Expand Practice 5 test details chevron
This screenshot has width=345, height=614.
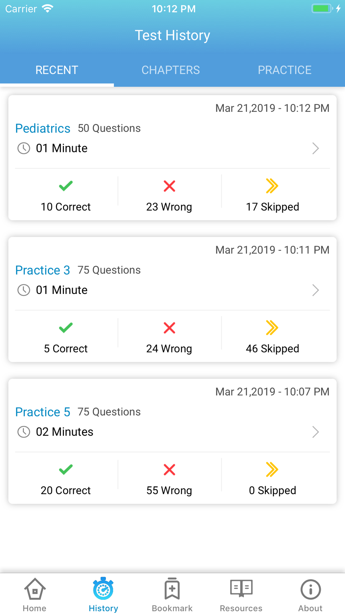315,432
